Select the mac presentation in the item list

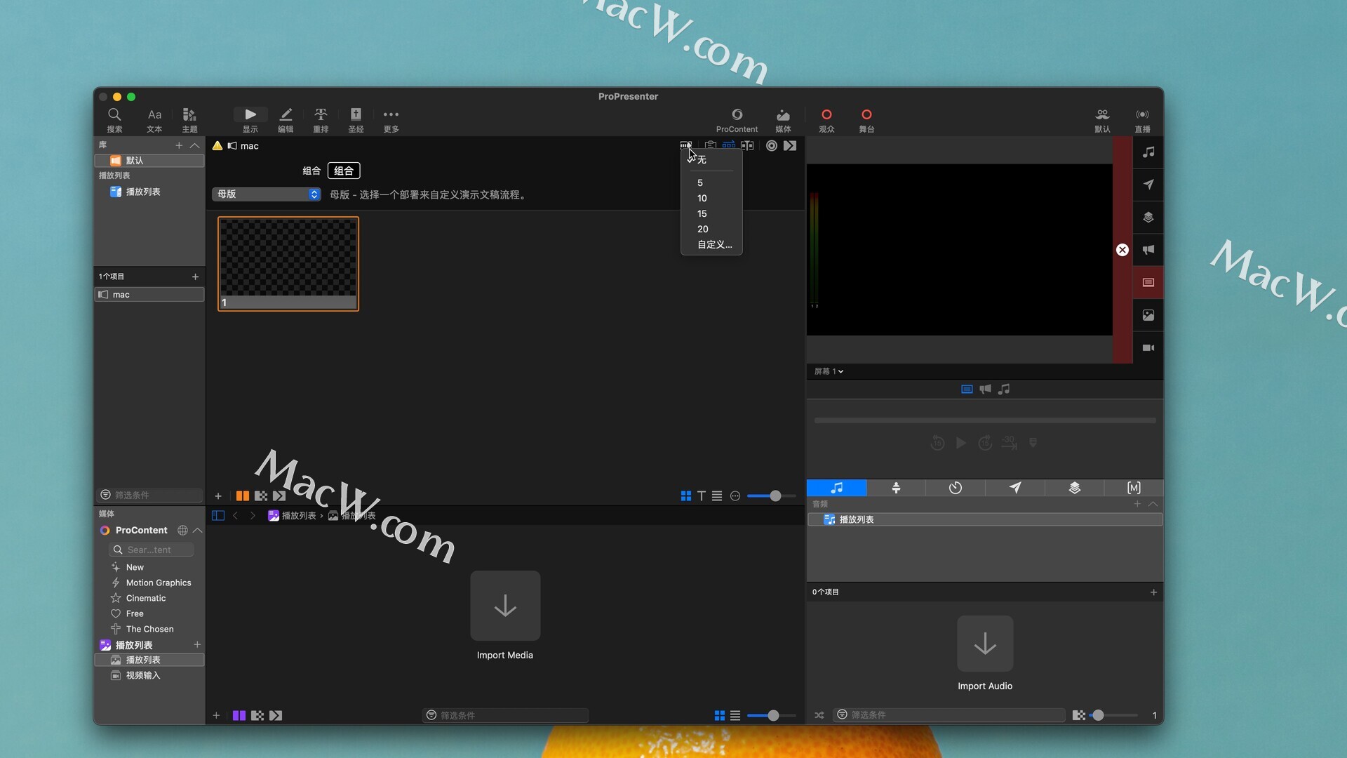pos(149,295)
